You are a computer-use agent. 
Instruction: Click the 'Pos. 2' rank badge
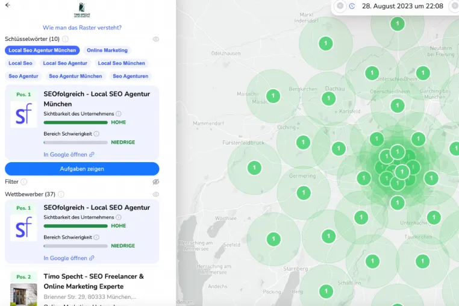pos(23,276)
